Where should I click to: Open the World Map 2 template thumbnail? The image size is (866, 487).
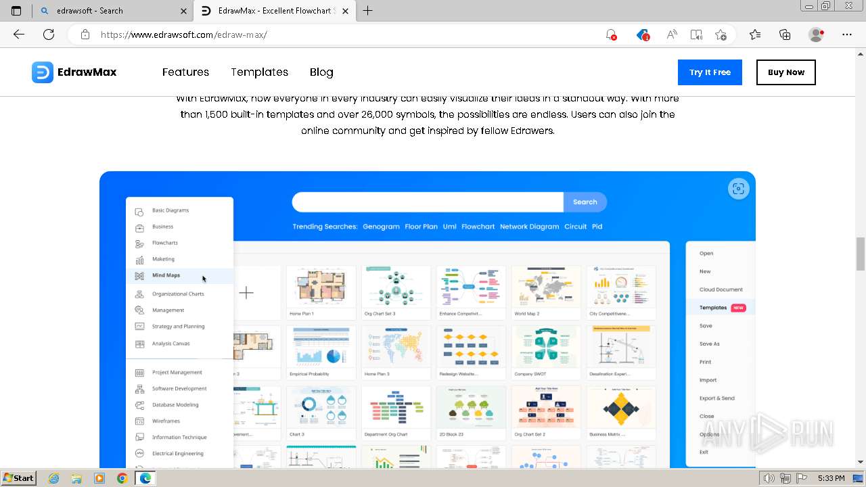546,292
